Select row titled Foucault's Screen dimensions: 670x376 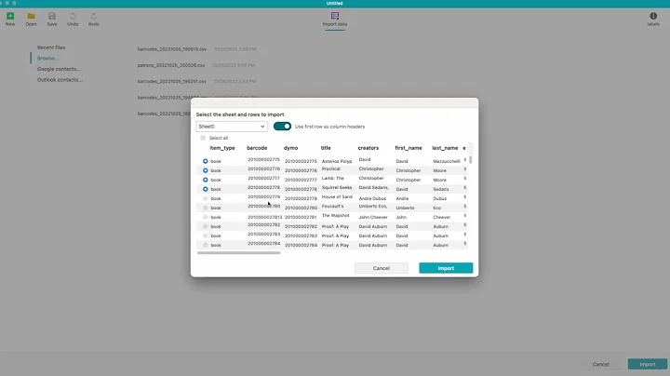[x=205, y=208]
